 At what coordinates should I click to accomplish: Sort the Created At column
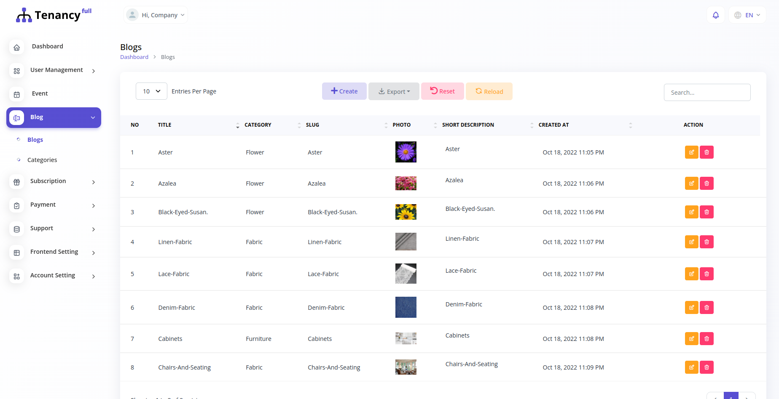click(631, 125)
